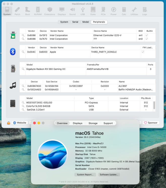Click magnifier for SanDisk 3.2Gen1 row
Viewport: 166px width, 188px height.
click(x=23, y=110)
